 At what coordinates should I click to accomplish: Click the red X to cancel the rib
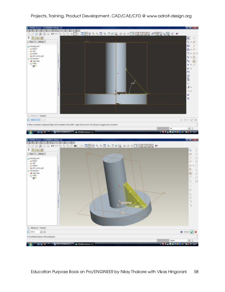[x=196, y=232]
